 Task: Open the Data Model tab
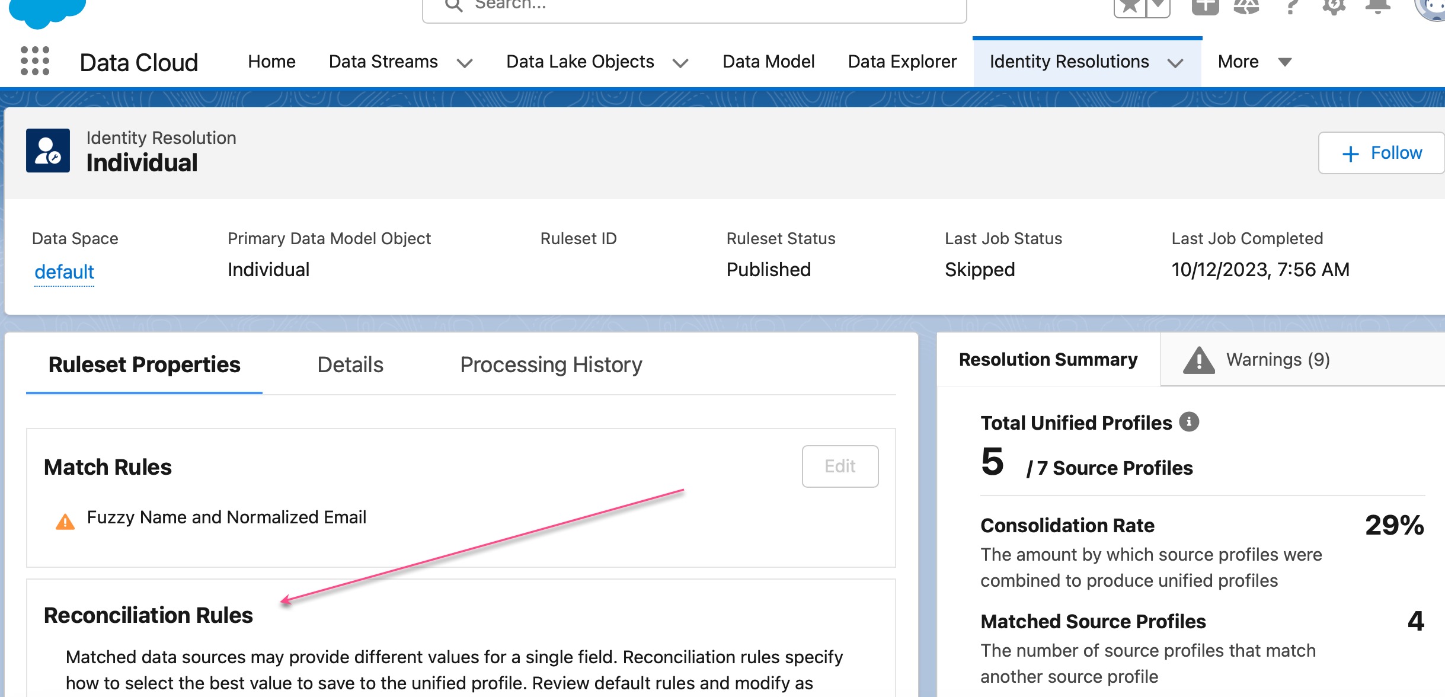point(768,62)
